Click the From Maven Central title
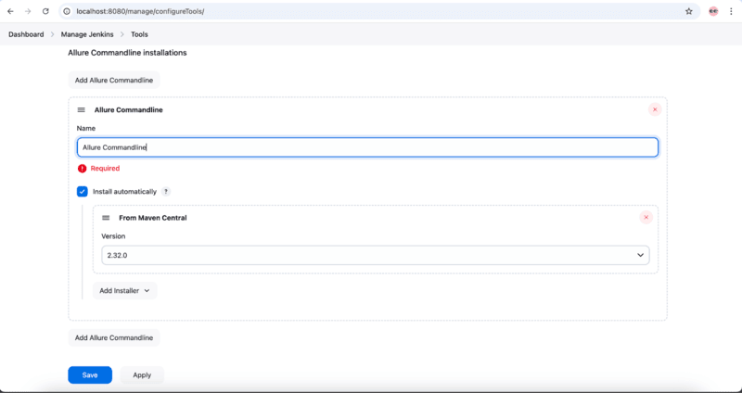This screenshot has height=393, width=742. (x=153, y=218)
